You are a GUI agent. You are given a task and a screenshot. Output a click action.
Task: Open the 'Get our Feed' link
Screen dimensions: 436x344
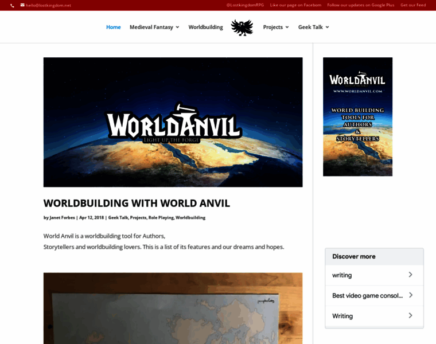413,5
